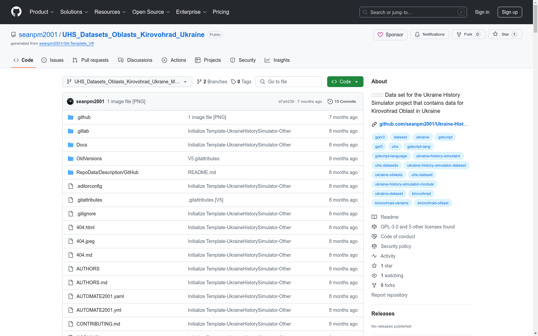Switch to the Issues tab

[52, 60]
